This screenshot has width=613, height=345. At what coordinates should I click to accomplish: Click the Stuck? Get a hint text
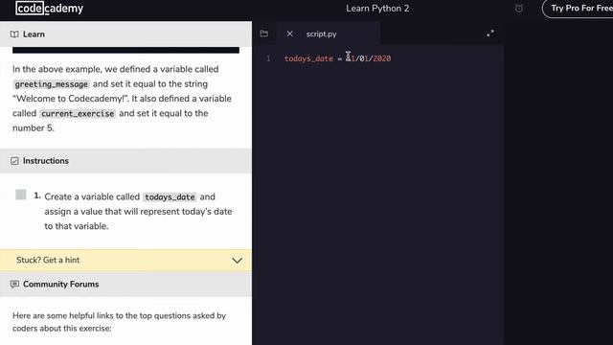(48, 260)
